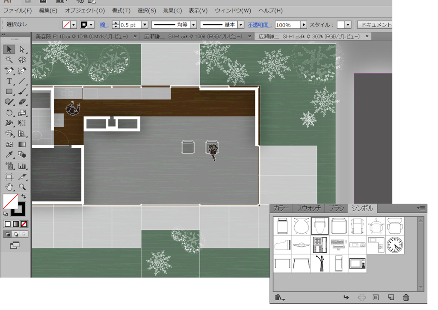Select the Blob Brush tool
The image size is (438, 310).
(9, 102)
